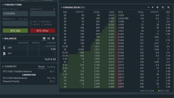Select bid rate 0.031
174x98 pixels.
[x=111, y=15]
